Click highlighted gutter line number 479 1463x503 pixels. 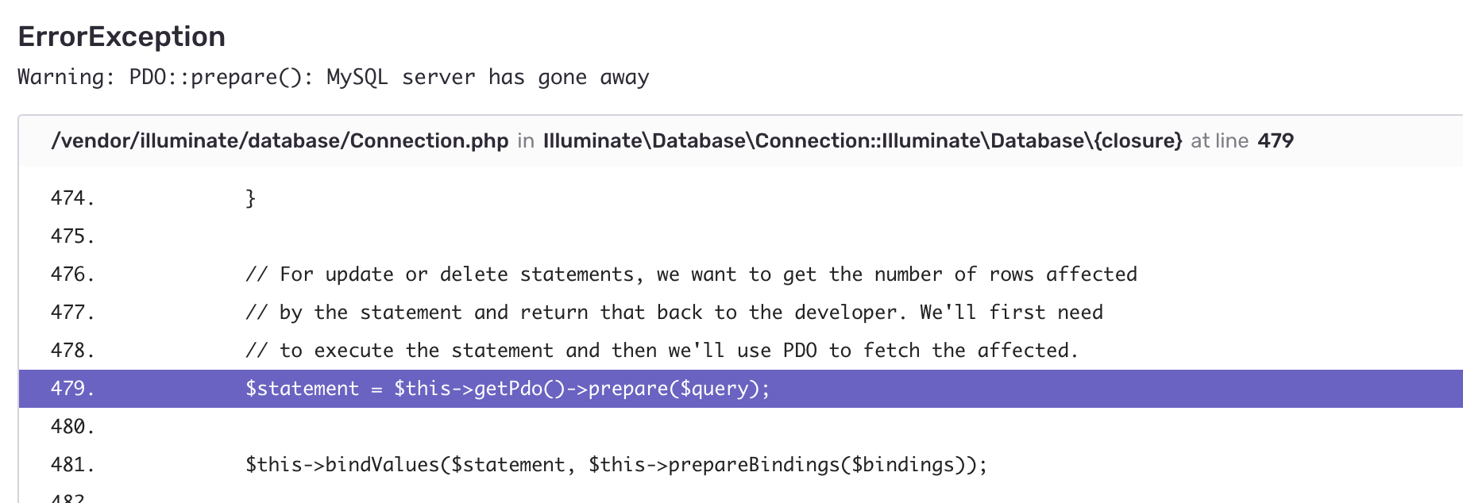[x=72, y=389]
